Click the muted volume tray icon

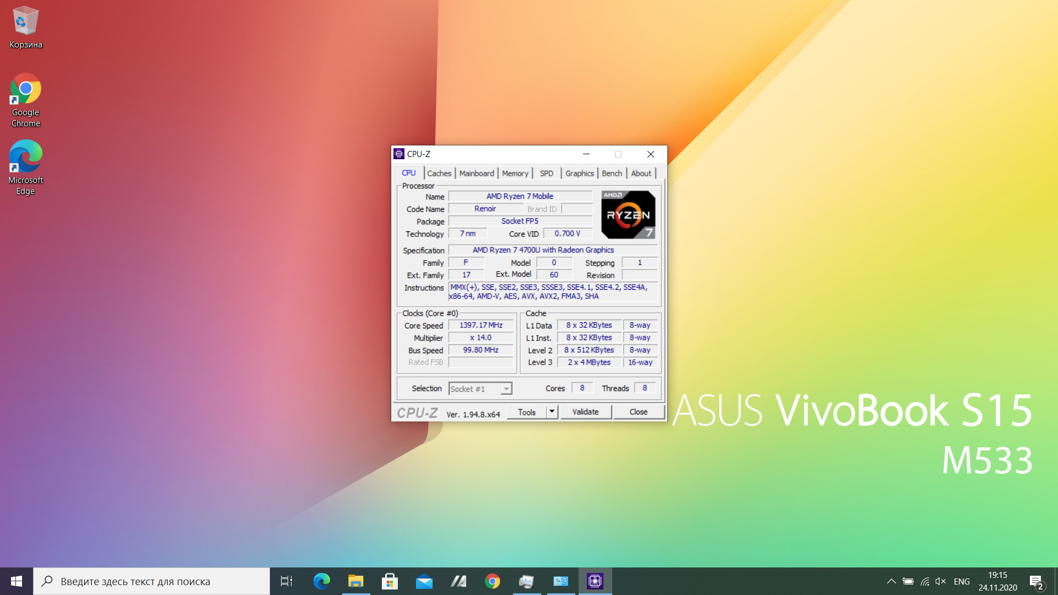941,581
